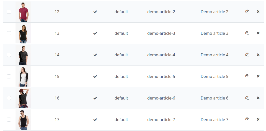The width and height of the screenshot is (266, 131).
Task: Copy Demo article 5 using the duplicate icon
Action: click(x=247, y=76)
